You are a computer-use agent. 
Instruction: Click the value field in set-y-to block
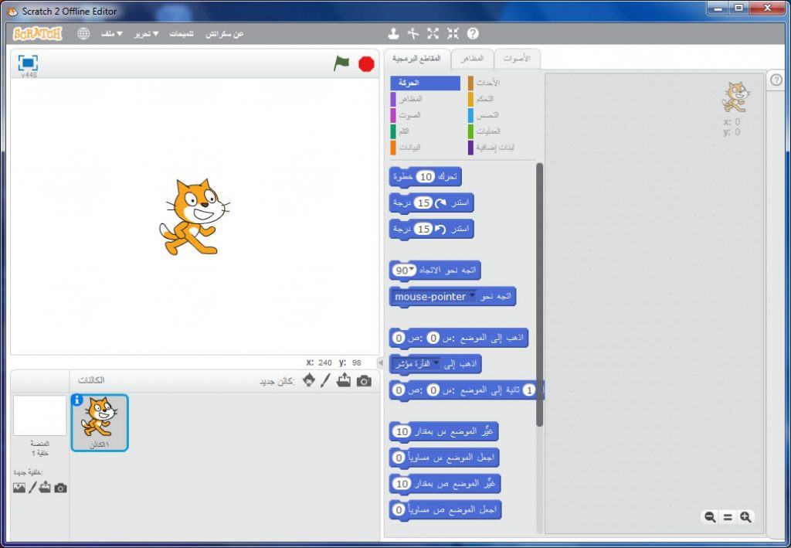(x=399, y=510)
